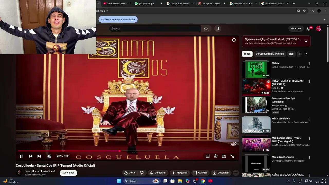Save video with Guardar button
This screenshot has width=329, height=185.
(200, 173)
